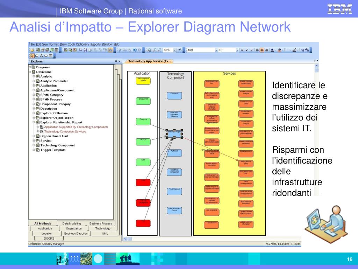This screenshot has width=358, height=269.
Task: Click the Copy toolbar icon
Action: tap(125, 50)
